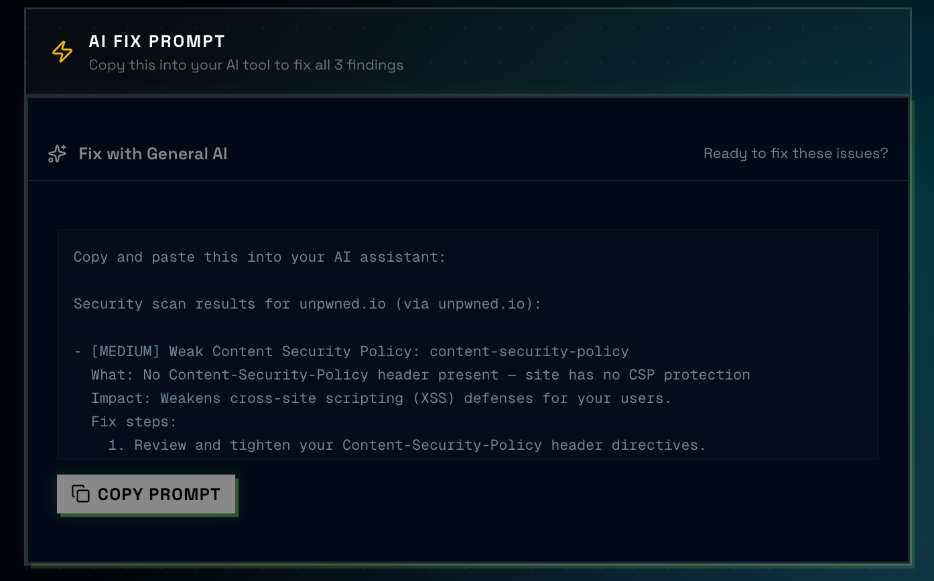This screenshot has height=581, width=934.
Task: Select the Fix with General AI label
Action: 153,153
